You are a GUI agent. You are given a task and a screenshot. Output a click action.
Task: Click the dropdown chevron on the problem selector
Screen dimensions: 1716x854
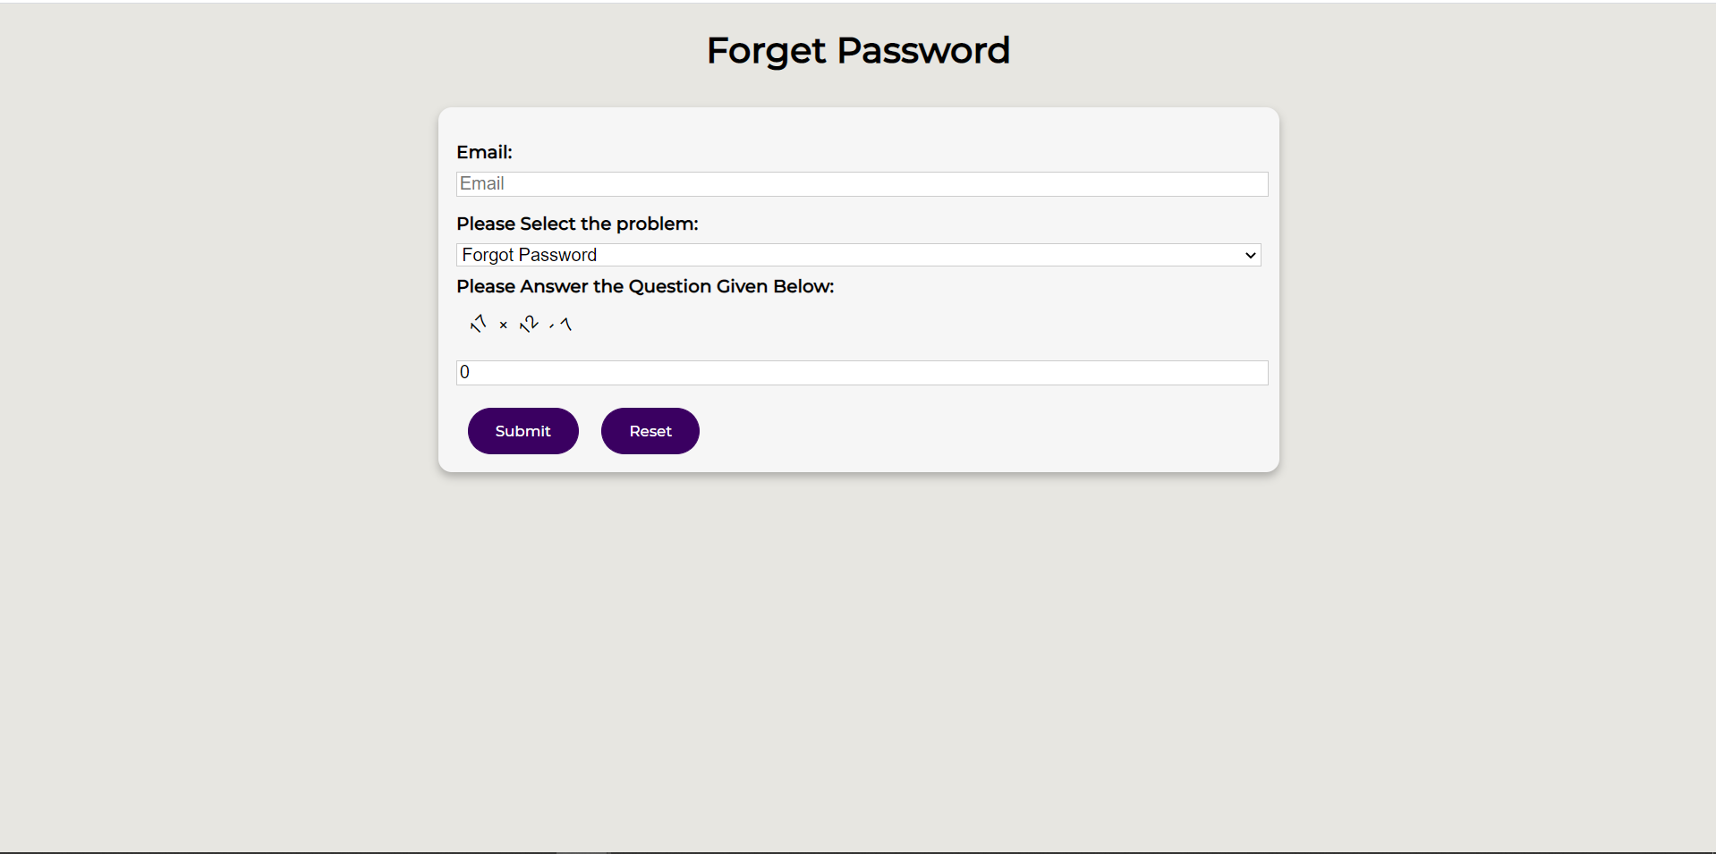click(1249, 255)
